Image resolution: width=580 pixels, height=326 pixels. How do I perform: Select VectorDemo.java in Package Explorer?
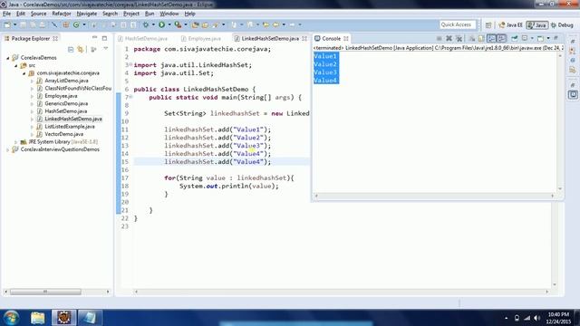click(63, 134)
